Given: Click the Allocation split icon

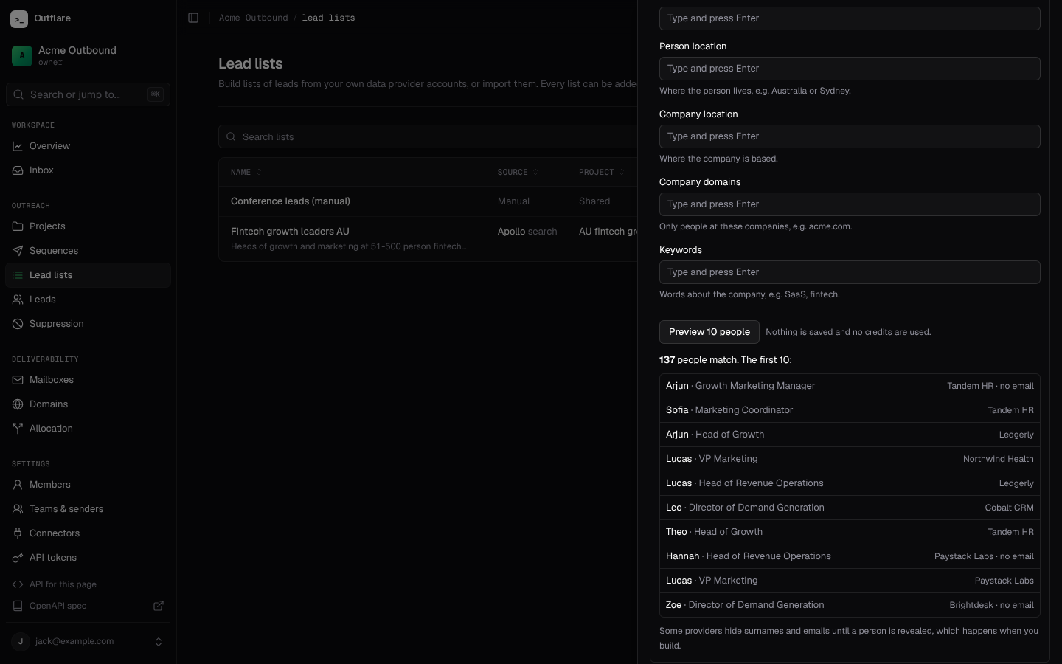Looking at the screenshot, I should pos(18,429).
